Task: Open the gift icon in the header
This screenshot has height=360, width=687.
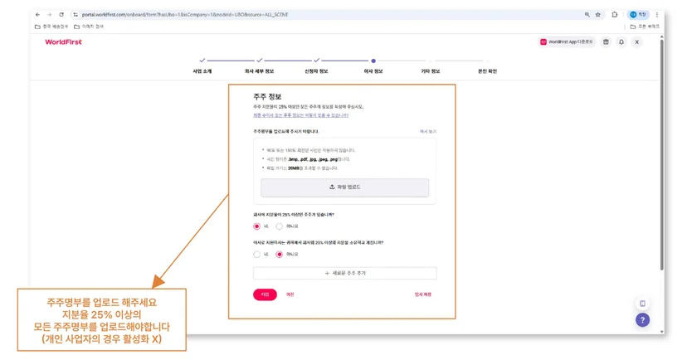Action: (606, 42)
